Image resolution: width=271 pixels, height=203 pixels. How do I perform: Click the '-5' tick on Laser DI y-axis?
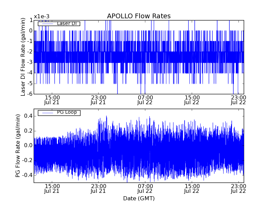click(29, 83)
